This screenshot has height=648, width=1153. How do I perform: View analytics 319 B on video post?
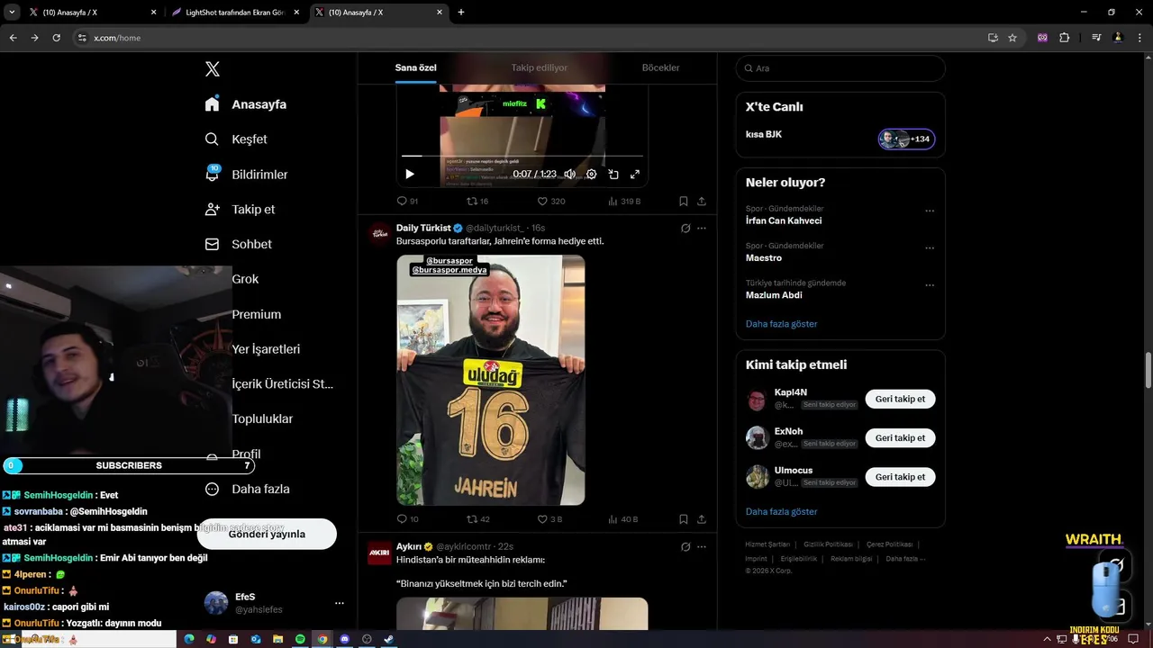pyautogui.click(x=624, y=202)
